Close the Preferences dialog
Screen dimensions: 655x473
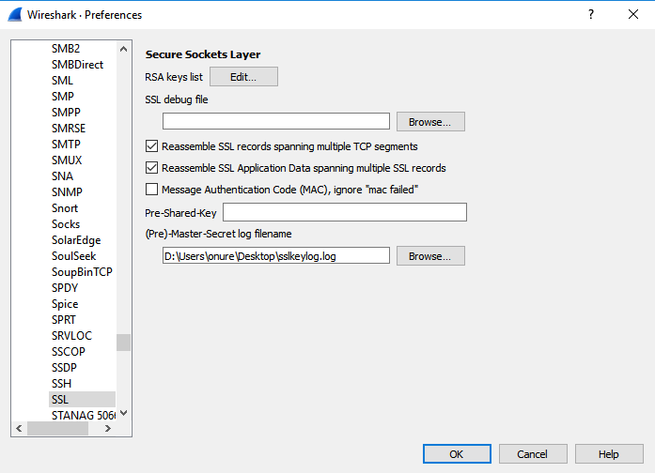pyautogui.click(x=633, y=15)
